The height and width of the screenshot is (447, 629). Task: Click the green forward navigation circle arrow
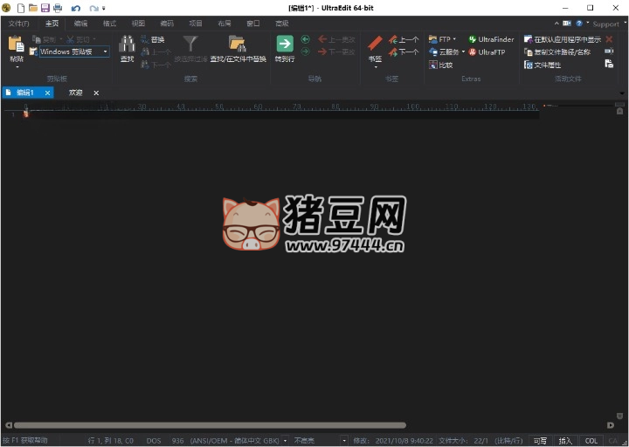tap(306, 52)
